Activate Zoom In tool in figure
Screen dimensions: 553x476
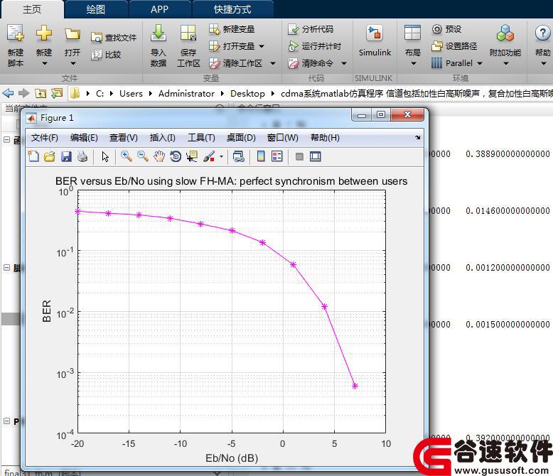(127, 156)
